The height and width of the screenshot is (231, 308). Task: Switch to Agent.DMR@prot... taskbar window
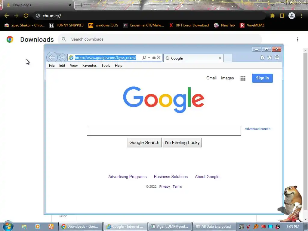(170, 226)
